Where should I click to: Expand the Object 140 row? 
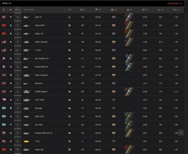186,34
